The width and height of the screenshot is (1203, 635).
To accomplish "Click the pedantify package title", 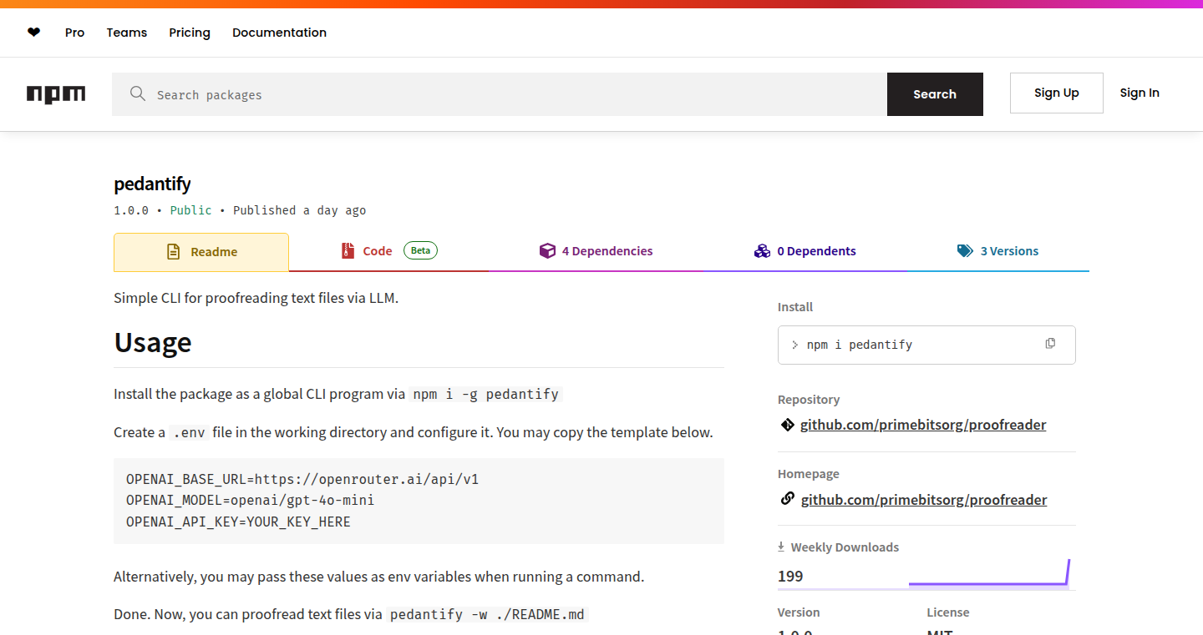I will pyautogui.click(x=152, y=184).
